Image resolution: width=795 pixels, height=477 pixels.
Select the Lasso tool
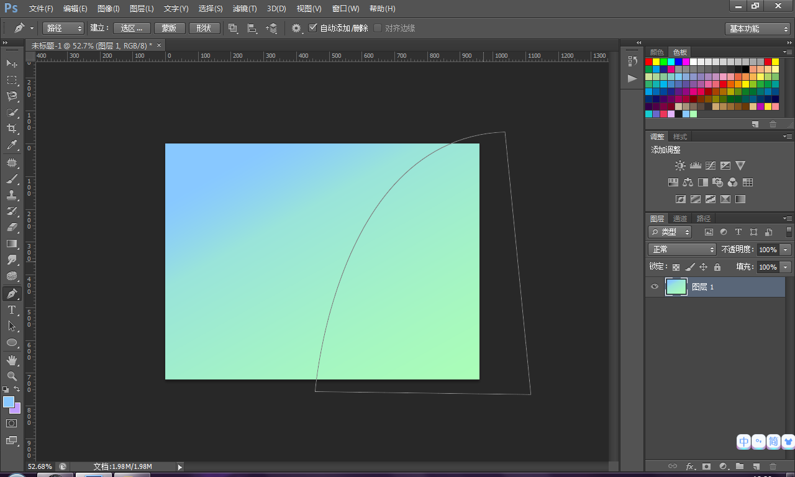(x=12, y=96)
